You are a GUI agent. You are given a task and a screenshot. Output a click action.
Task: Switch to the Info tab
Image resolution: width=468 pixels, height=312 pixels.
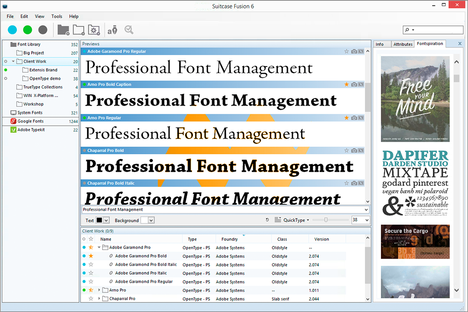pyautogui.click(x=382, y=44)
